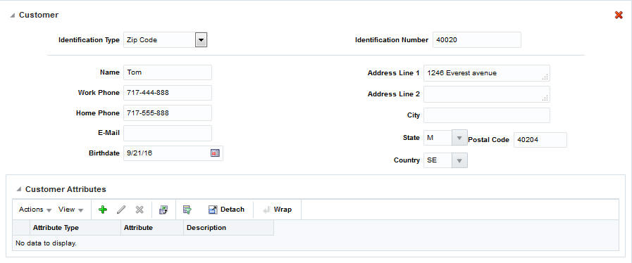Click the Birthdate text field

(166, 153)
